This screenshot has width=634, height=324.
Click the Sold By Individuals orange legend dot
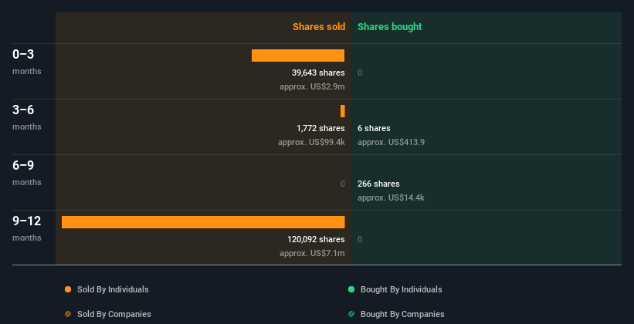tap(68, 289)
